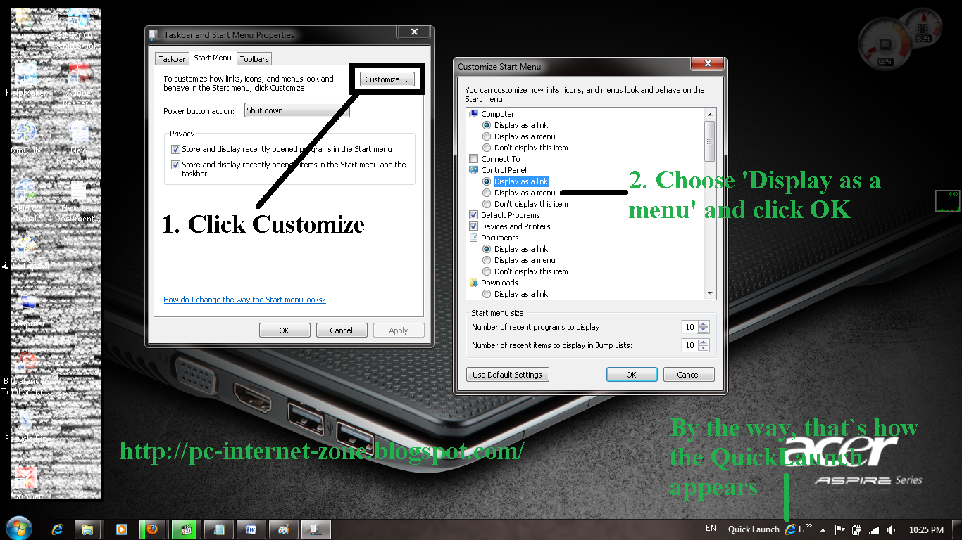Screen dimensions: 962x540
Task: Open Firefox from the taskbar
Action: tap(153, 529)
